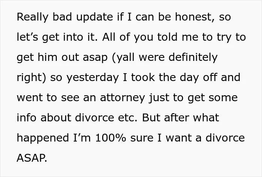The image size is (262, 177).
Task: Click the word "But" starting the sentence
Action: tap(151, 118)
